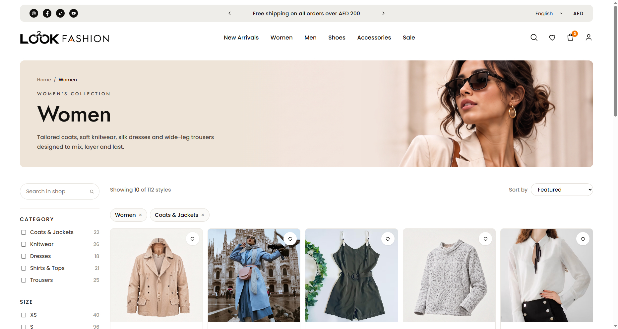Screen dimensions: 618x329
Task: Check the Trousers category
Action: [24, 280]
